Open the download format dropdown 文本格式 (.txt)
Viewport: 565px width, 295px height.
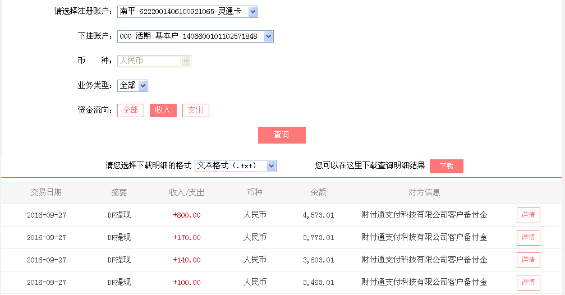[x=236, y=165]
